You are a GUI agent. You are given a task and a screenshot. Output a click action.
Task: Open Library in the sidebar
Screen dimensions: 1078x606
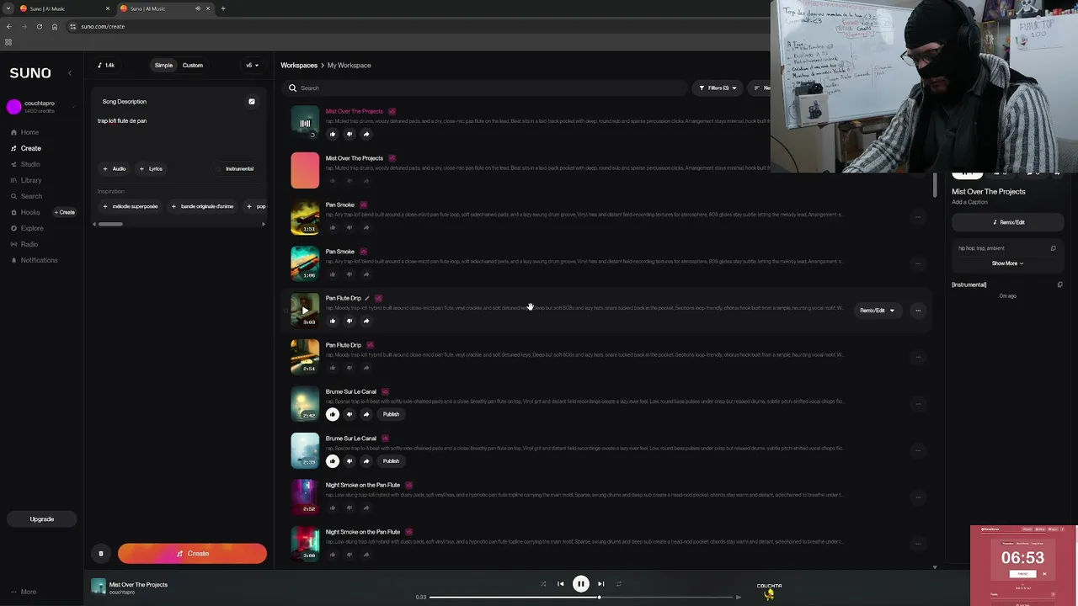click(x=31, y=180)
